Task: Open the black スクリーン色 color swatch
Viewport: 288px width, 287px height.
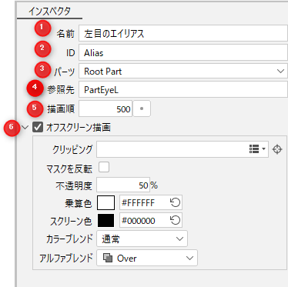Action: pyautogui.click(x=105, y=220)
